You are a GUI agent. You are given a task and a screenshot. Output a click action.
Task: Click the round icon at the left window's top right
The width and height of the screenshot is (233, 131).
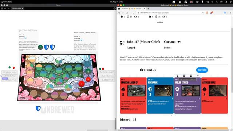pyautogui.click(x=114, y=8)
